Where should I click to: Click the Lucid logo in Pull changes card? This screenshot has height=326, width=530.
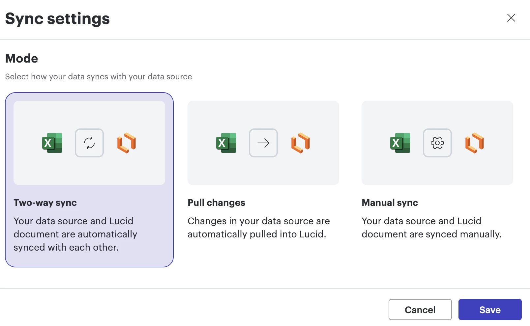(301, 143)
